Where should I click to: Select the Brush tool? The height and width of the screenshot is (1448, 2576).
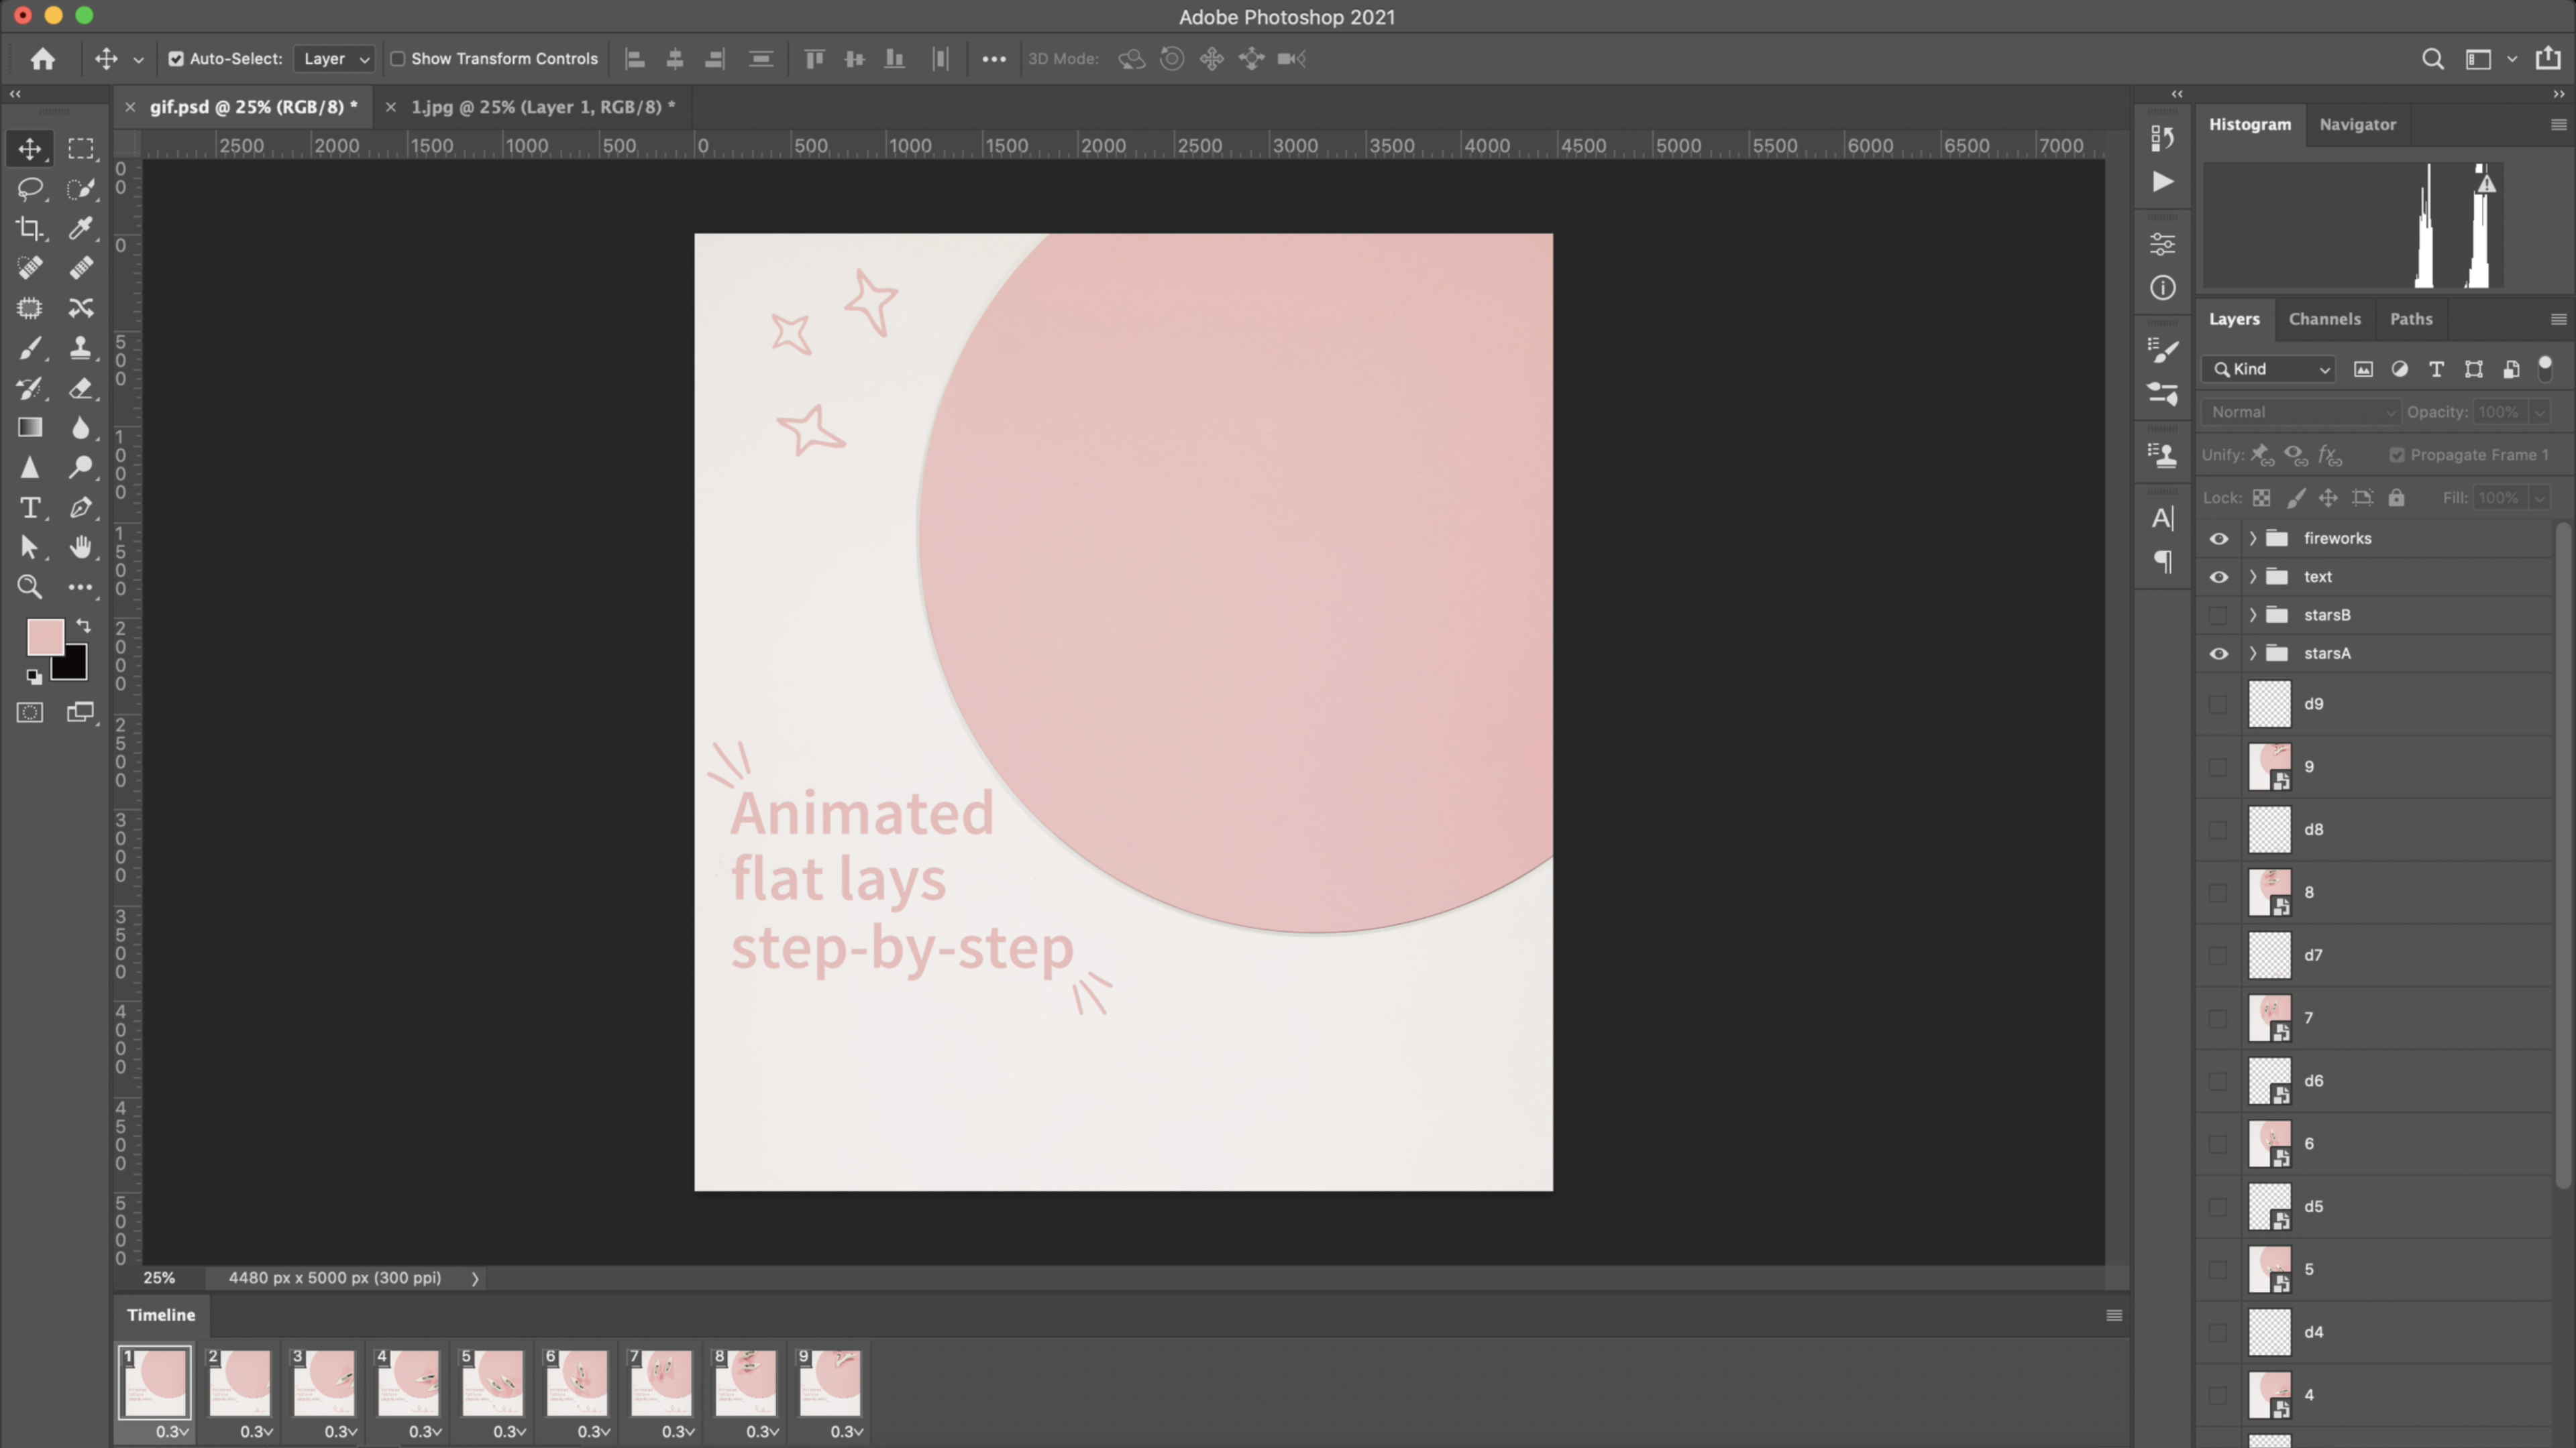pyautogui.click(x=29, y=349)
